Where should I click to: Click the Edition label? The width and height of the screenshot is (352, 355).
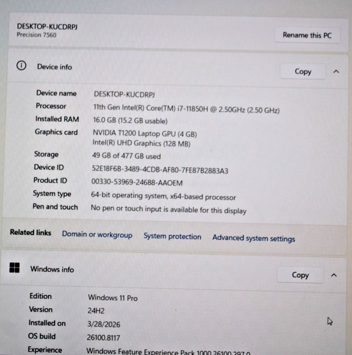[41, 296]
